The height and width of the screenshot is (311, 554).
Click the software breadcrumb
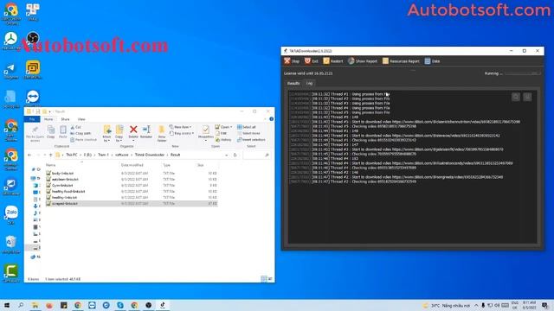click(122, 155)
